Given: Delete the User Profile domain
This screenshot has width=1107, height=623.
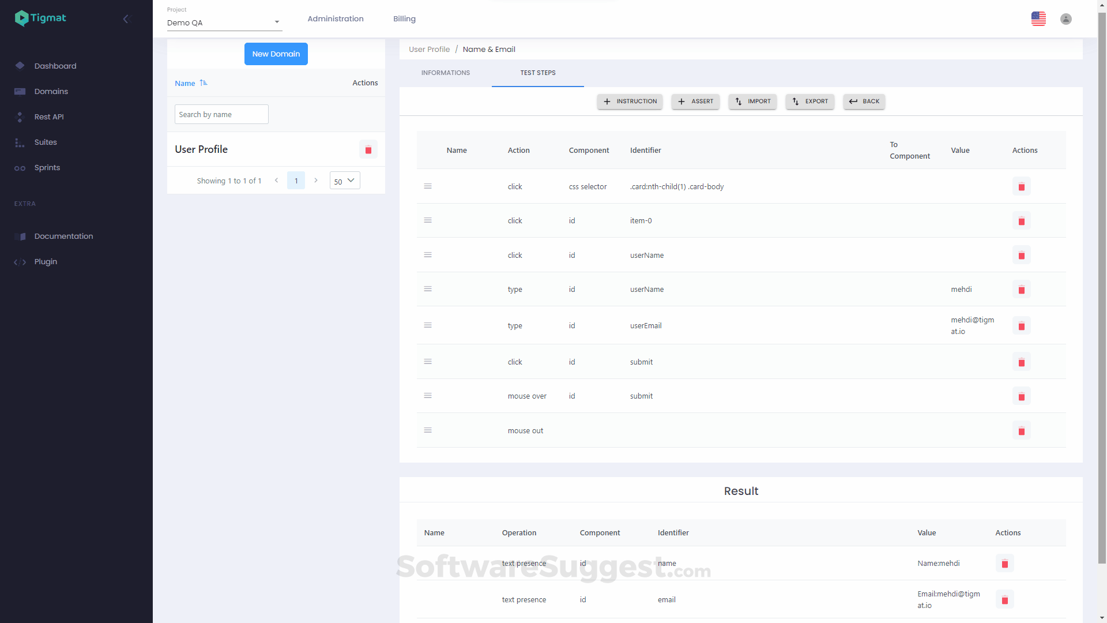Looking at the screenshot, I should point(368,150).
